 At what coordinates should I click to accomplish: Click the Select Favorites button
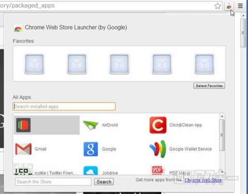click(209, 86)
